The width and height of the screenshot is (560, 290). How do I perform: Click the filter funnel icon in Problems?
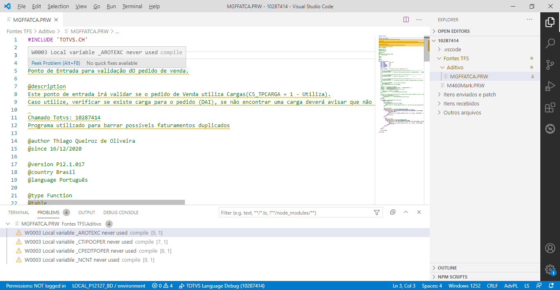377,212
